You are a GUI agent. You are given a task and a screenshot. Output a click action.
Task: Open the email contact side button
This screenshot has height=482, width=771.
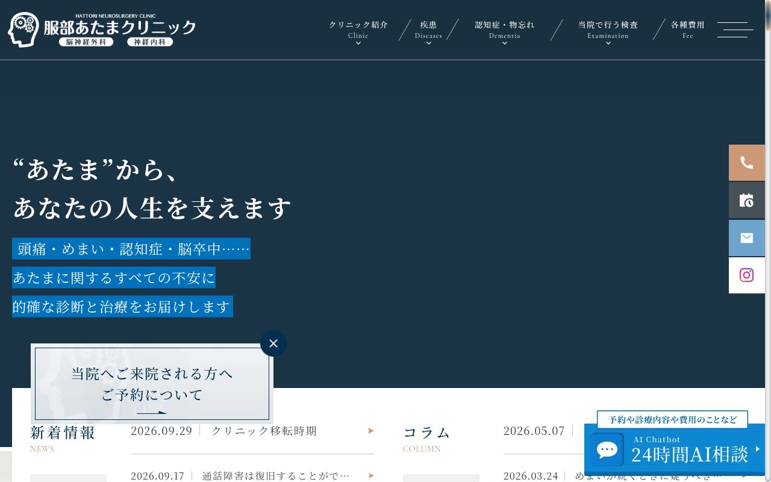(747, 238)
